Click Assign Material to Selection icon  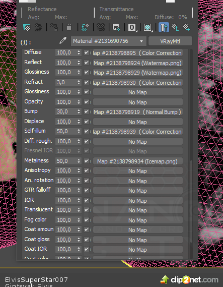click(x=54, y=27)
